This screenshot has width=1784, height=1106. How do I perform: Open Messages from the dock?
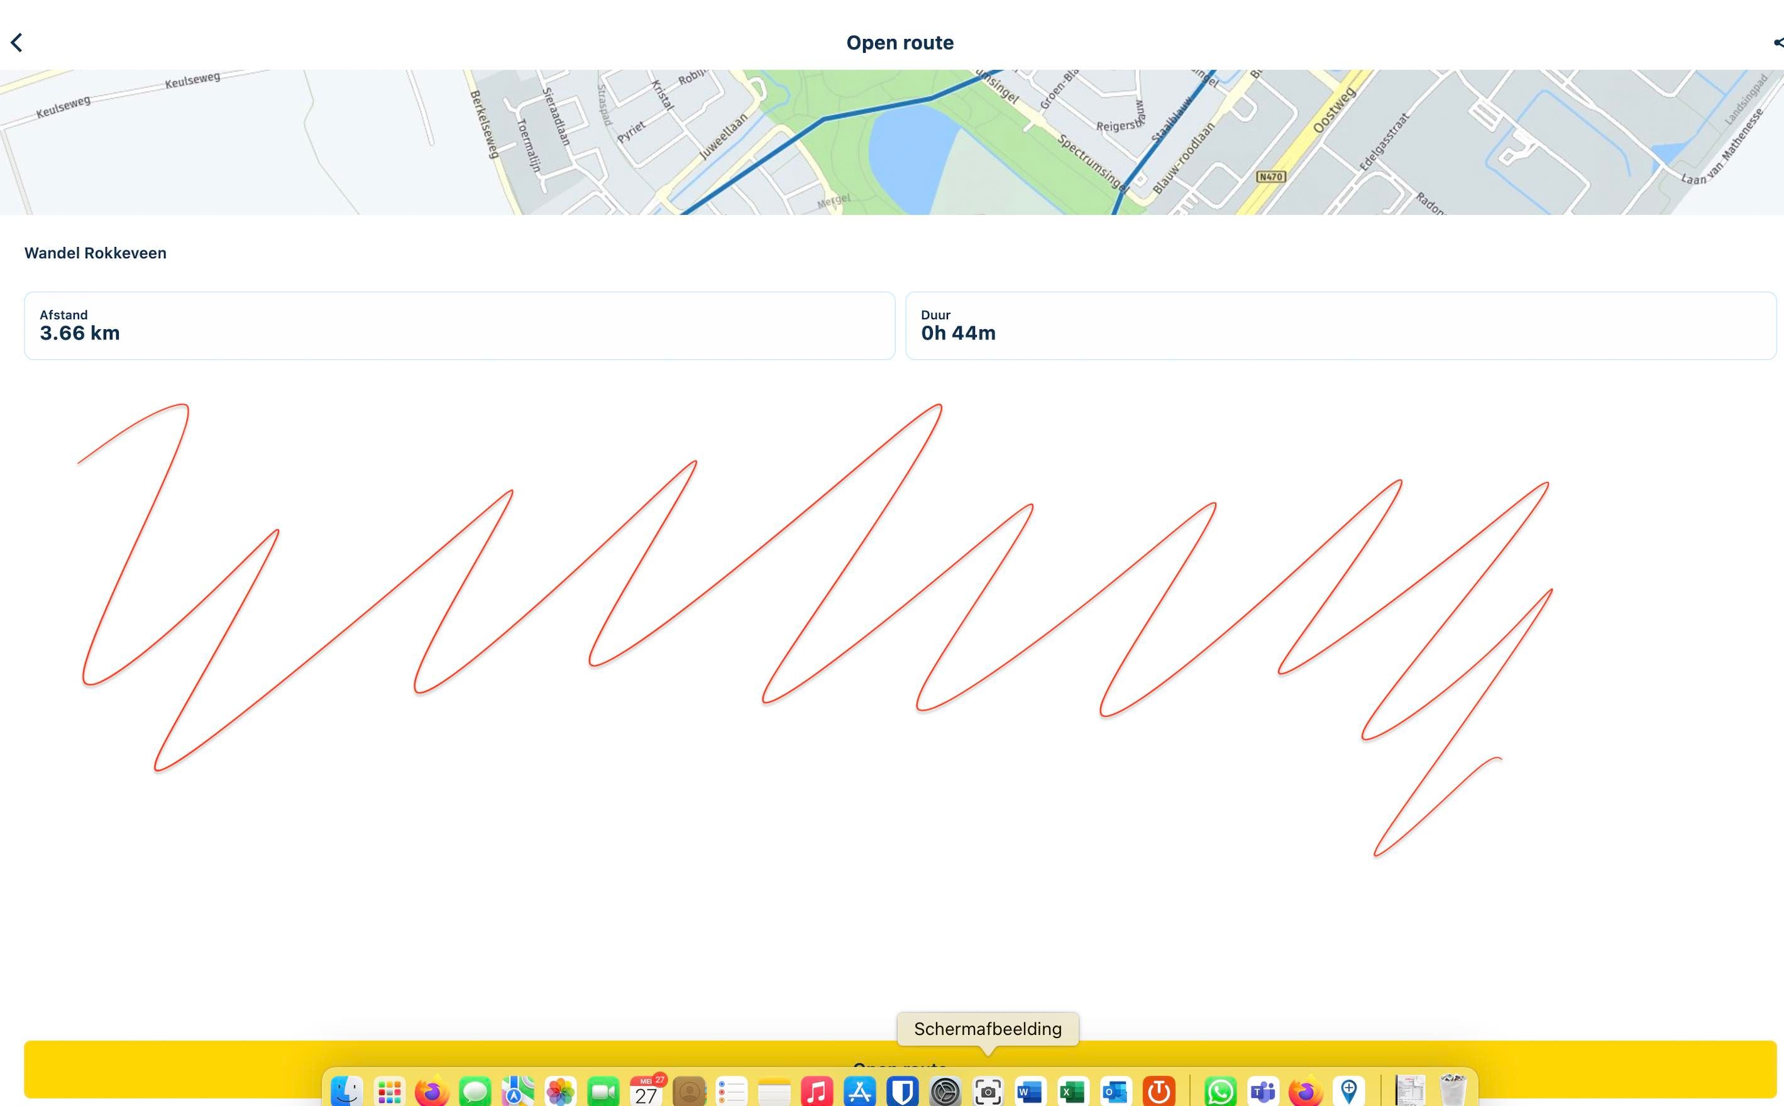tap(475, 1092)
